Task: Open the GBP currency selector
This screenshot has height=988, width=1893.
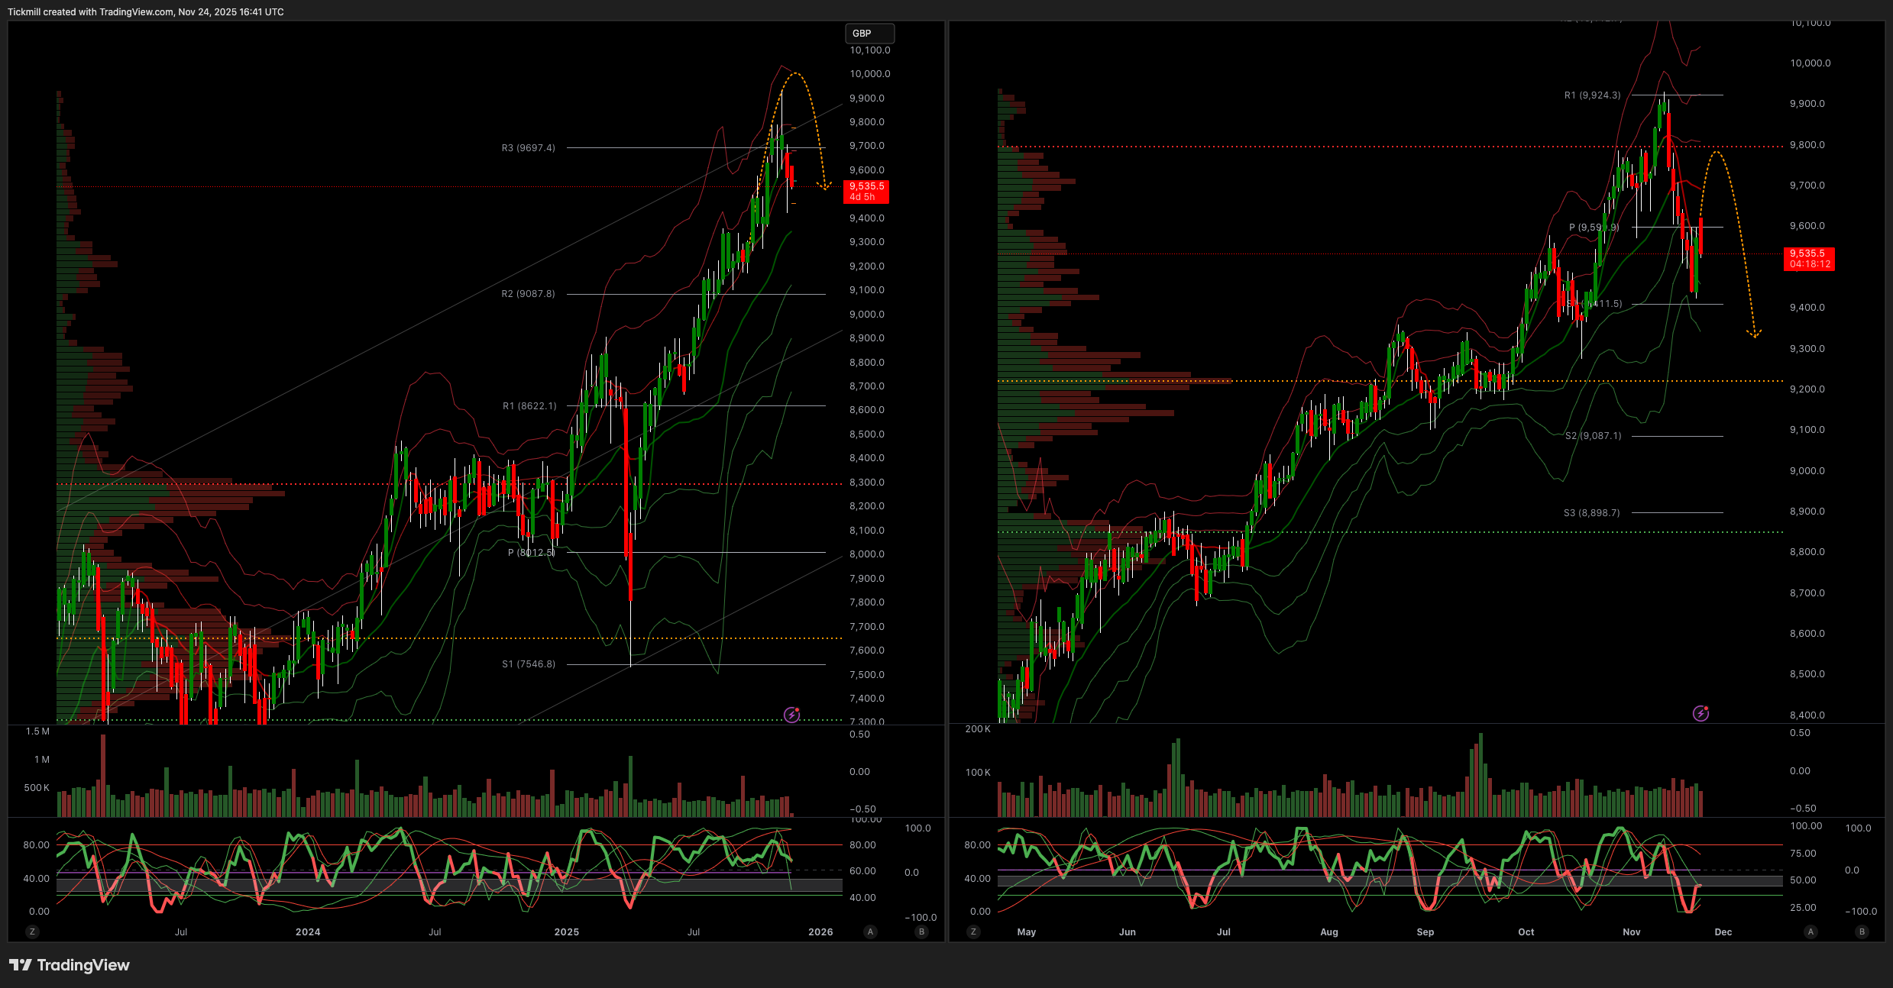Action: click(x=869, y=34)
